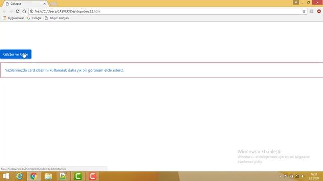Image resolution: width=323 pixels, height=181 pixels.
Task: Open the red Camtasia recorder taskbar icon
Action: [92, 176]
